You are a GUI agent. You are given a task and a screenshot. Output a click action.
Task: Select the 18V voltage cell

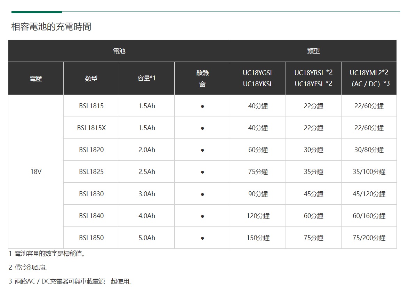[36, 172]
